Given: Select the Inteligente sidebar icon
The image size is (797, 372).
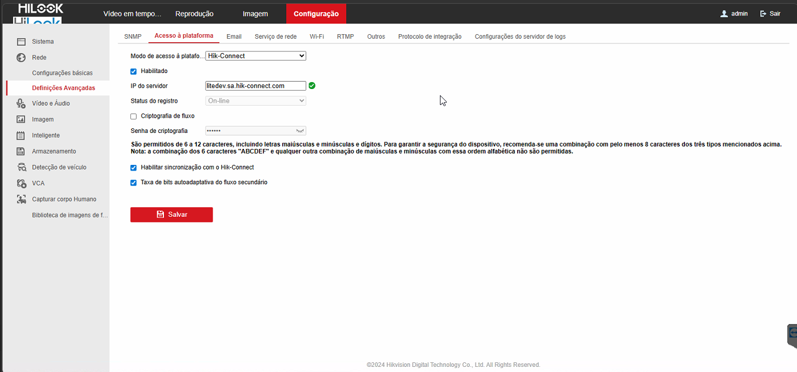Looking at the screenshot, I should [x=21, y=135].
